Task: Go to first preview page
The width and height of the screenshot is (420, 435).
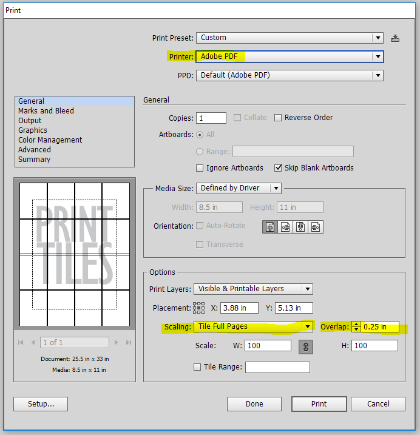Action: [x=21, y=343]
